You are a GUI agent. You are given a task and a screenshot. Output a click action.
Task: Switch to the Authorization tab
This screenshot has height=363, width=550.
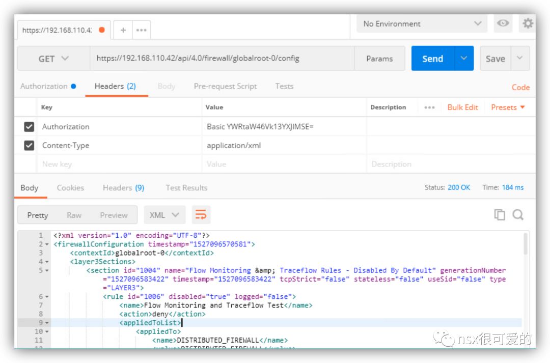click(48, 86)
